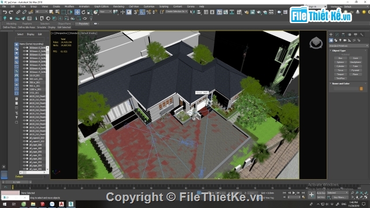
Task: Open the reference coordinate View dropdown
Action: [x=105, y=12]
